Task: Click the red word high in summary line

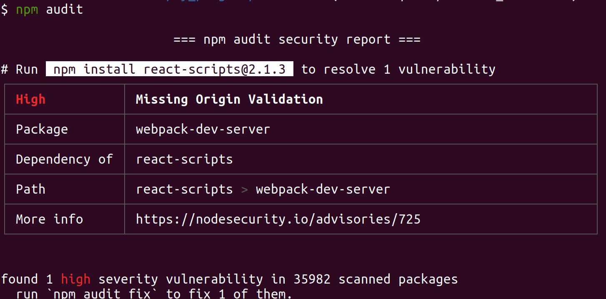Action: point(75,279)
